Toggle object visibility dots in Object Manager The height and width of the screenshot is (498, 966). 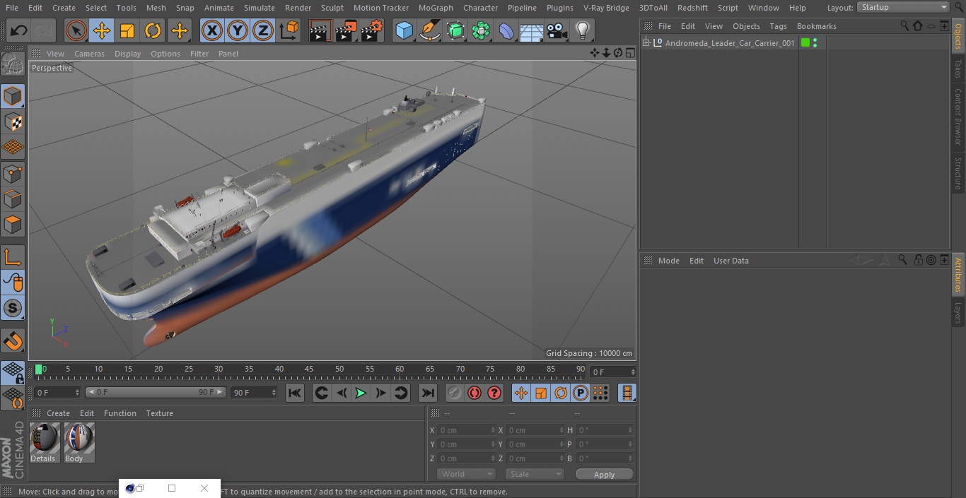tap(815, 43)
